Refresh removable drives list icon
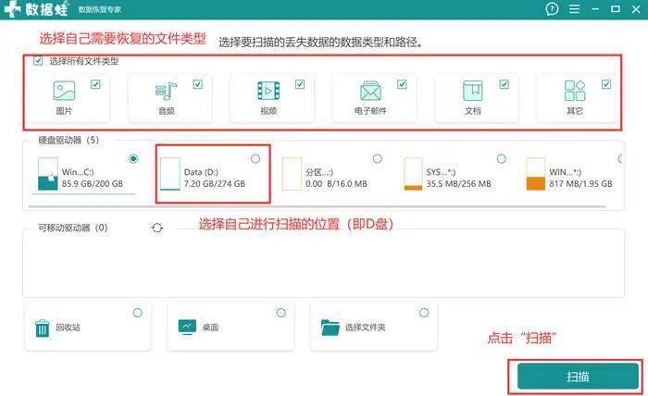 pyautogui.click(x=157, y=228)
